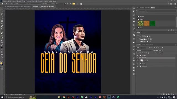The image size is (177, 99).
Task: Align text left in options bar
Action: (x=65, y=4)
